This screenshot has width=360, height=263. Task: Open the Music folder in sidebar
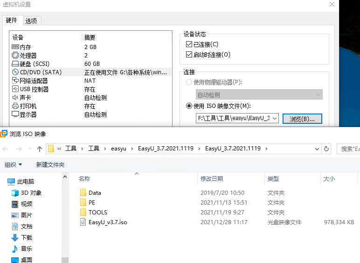pos(27,249)
